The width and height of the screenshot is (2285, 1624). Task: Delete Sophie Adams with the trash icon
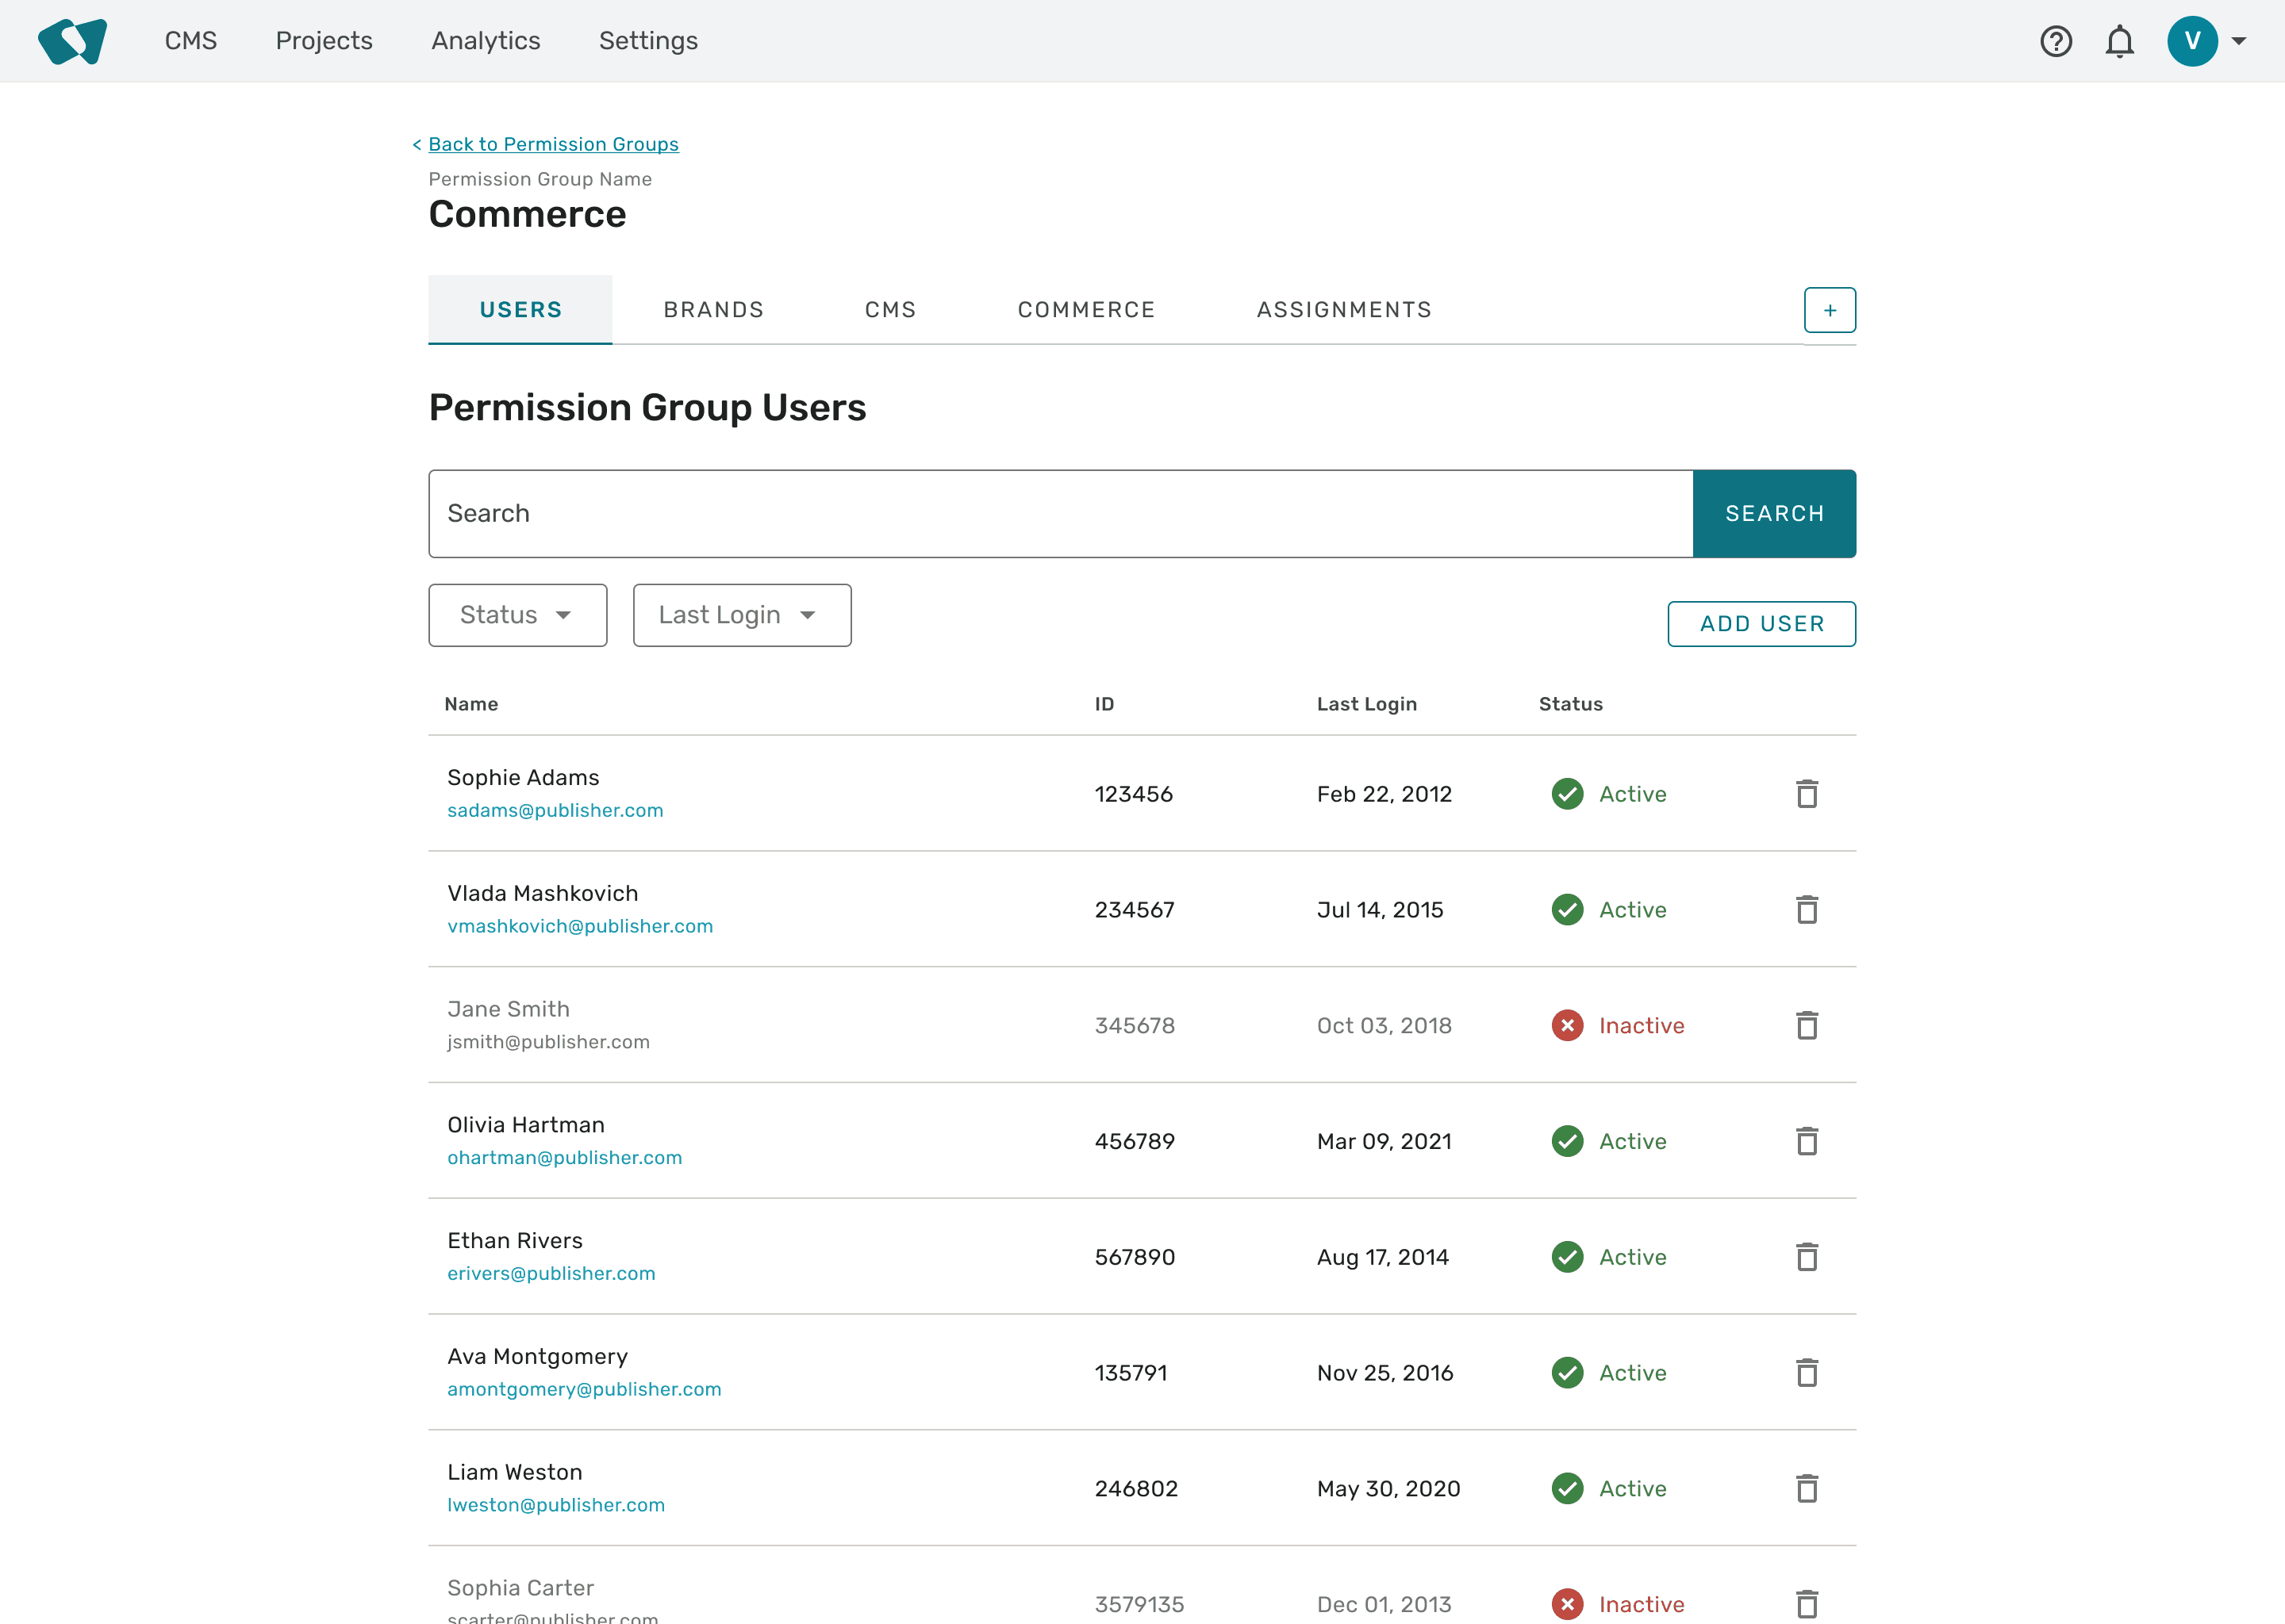[1806, 794]
